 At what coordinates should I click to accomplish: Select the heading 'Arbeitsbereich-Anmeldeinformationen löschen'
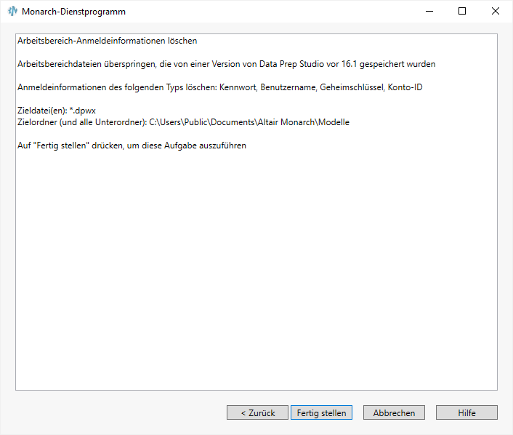(108, 41)
